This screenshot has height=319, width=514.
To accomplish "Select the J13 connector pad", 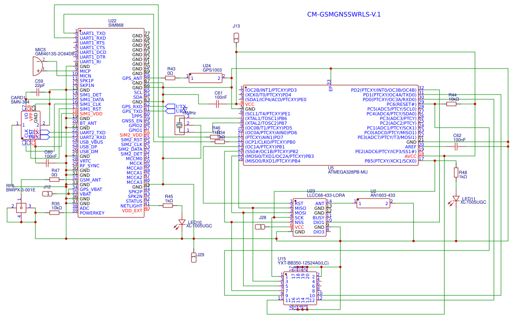I will [236, 38].
